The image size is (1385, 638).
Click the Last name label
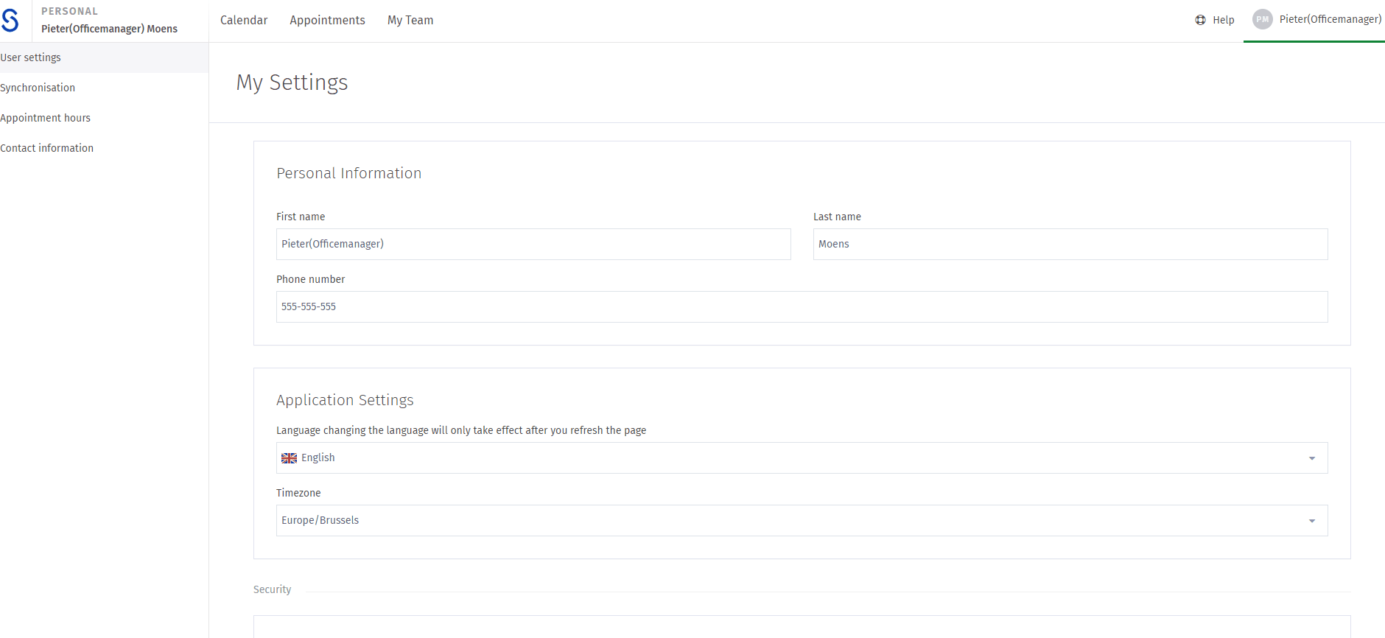[x=837, y=217]
